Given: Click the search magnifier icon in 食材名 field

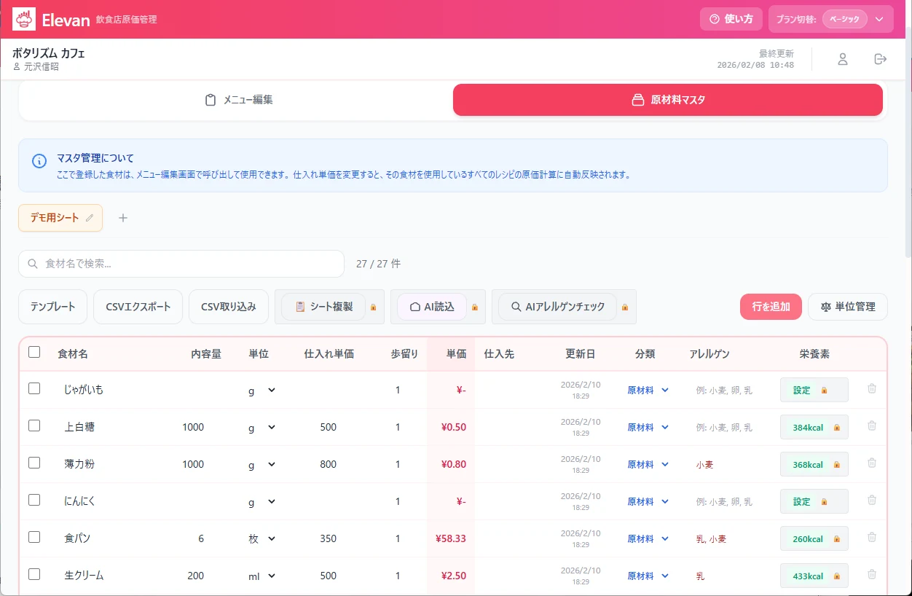Looking at the screenshot, I should 33,264.
